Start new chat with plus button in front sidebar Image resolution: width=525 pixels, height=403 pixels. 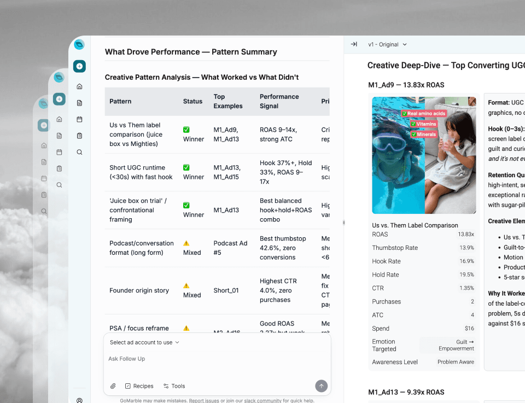coord(79,66)
